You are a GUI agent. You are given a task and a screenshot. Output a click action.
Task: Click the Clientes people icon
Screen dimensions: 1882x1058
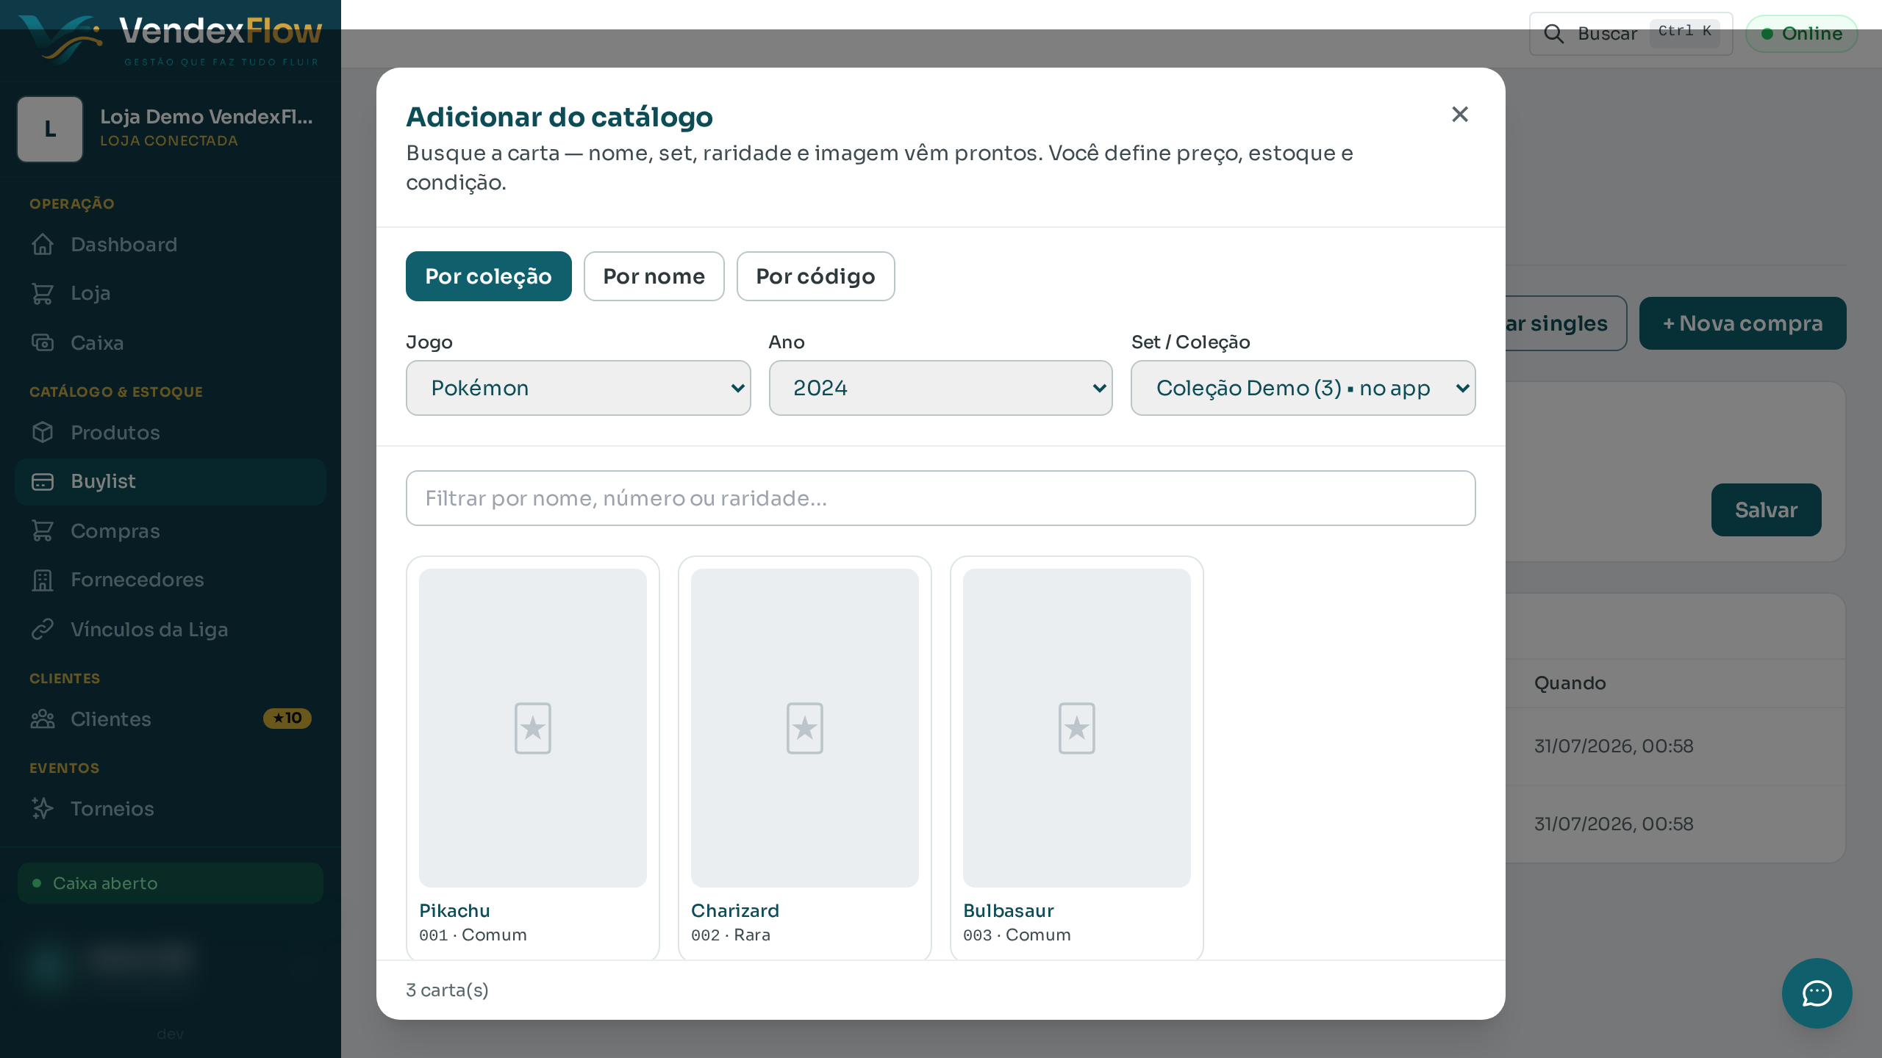tap(43, 719)
